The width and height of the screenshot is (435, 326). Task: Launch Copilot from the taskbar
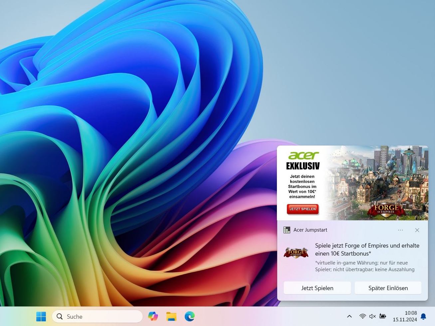(153, 316)
